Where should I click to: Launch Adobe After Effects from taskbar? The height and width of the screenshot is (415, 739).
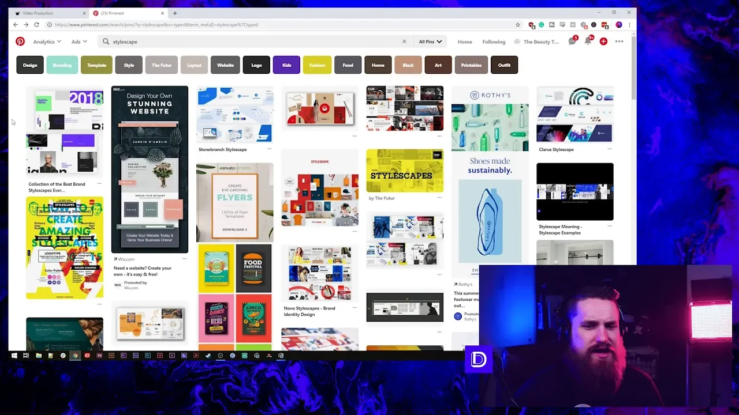(x=136, y=356)
